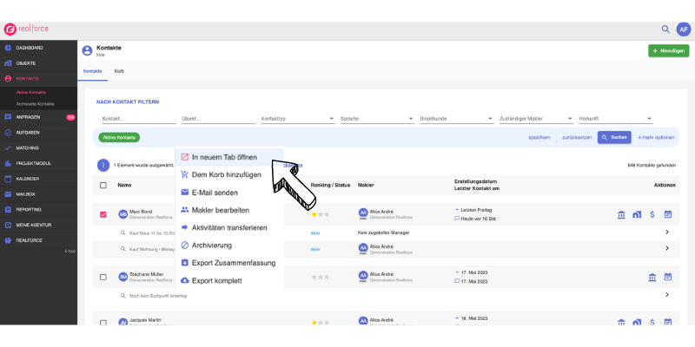695x347 pixels.
Task: Choose In neuem Tab öffnen
Action: click(229, 157)
